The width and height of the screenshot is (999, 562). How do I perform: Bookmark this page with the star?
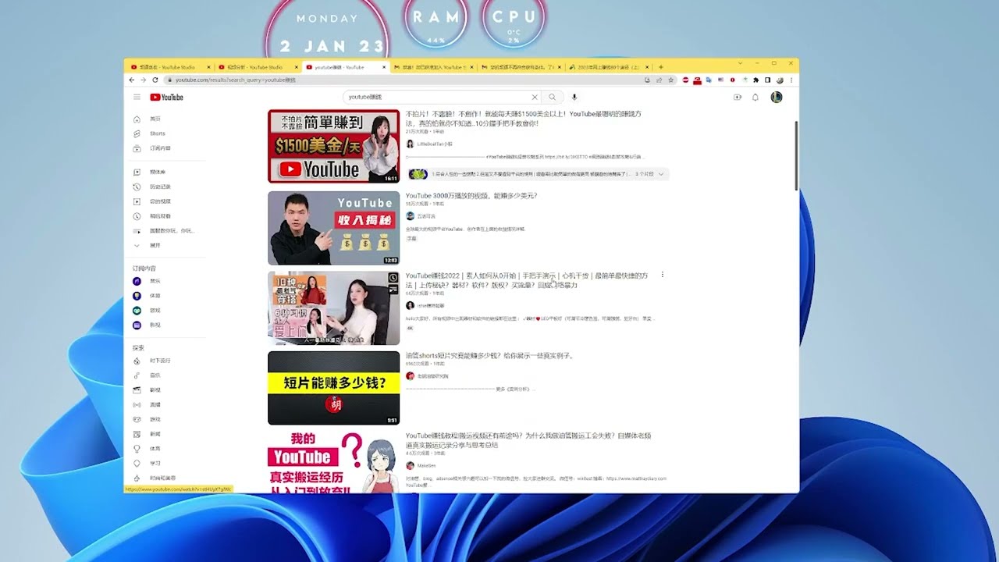point(670,80)
